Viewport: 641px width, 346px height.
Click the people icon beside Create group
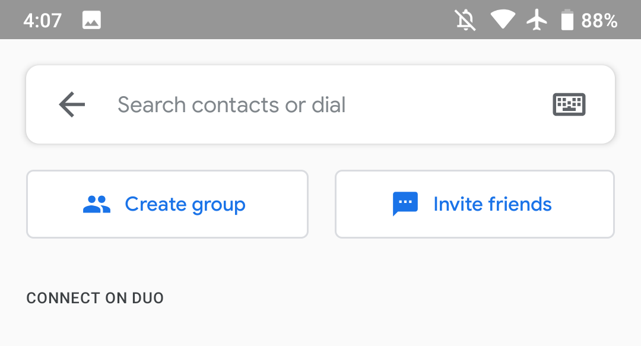click(x=97, y=205)
